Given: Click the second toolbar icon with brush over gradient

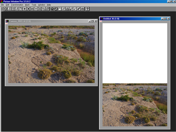Looking at the screenshot, I should click(x=9, y=9).
